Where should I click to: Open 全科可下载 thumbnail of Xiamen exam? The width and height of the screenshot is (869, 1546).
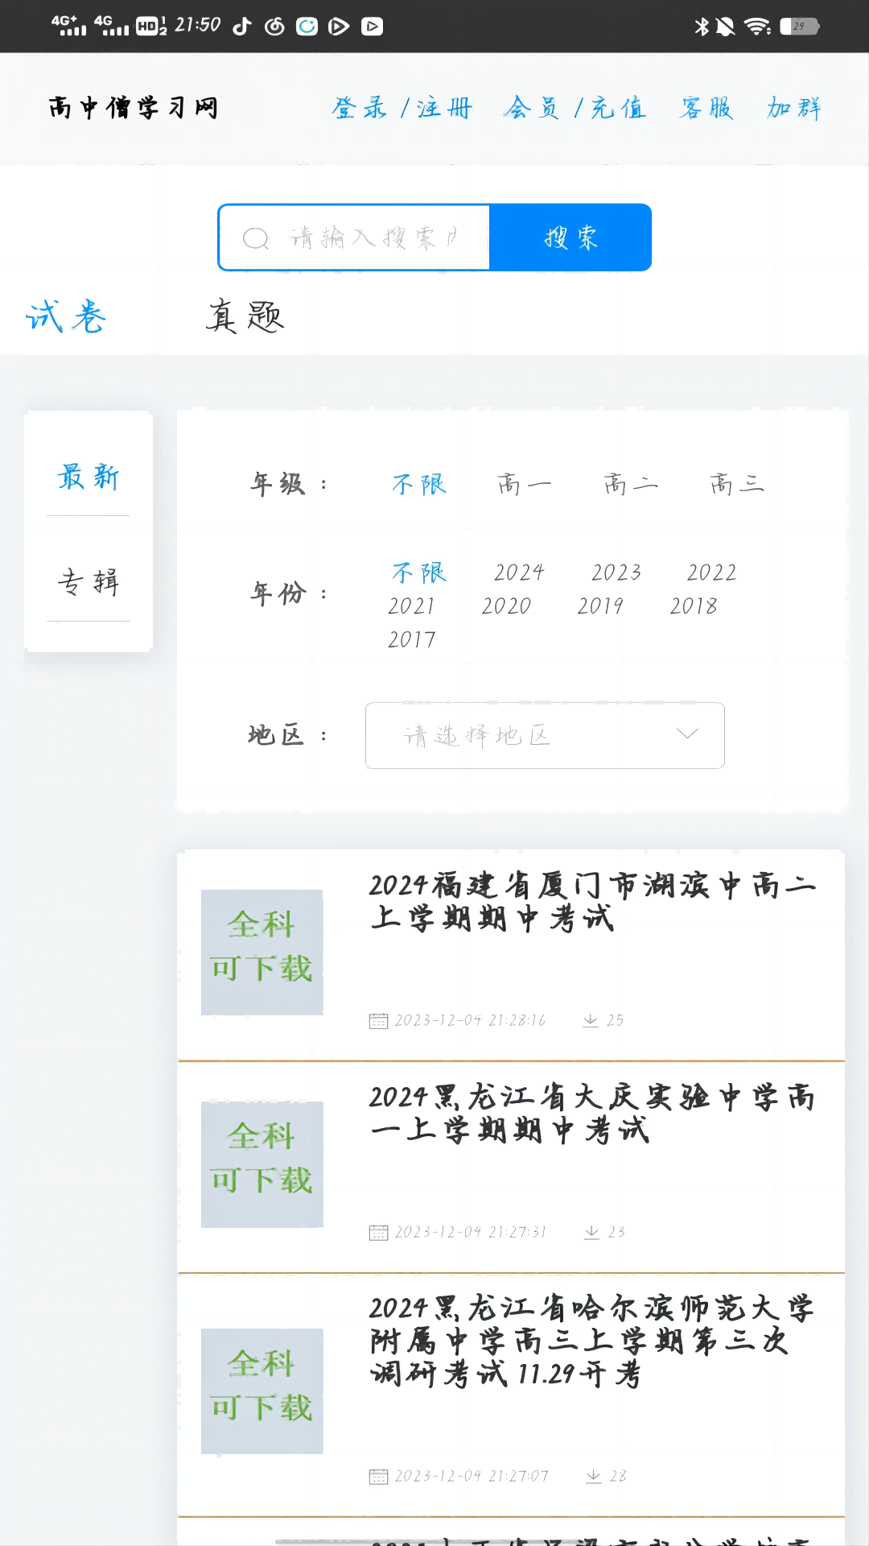[x=262, y=952]
